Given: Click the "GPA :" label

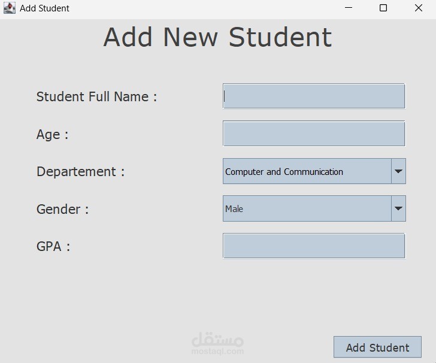Looking at the screenshot, I should tap(53, 247).
